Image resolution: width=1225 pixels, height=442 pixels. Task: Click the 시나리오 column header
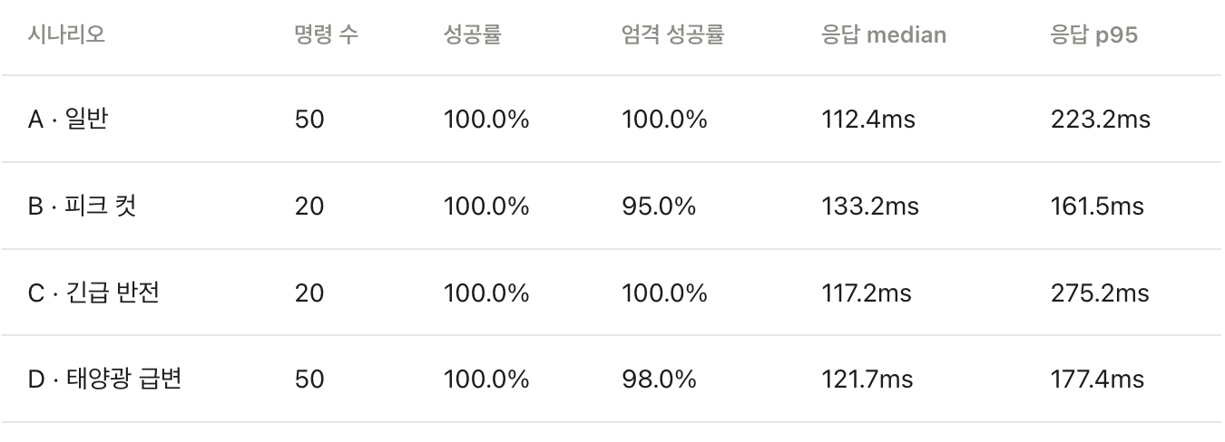point(65,35)
